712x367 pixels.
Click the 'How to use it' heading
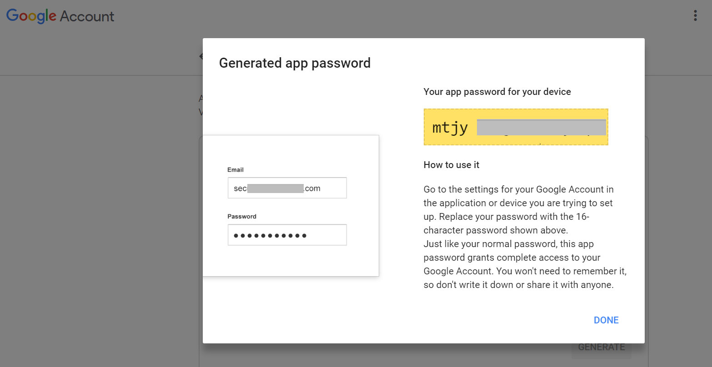(x=451, y=165)
